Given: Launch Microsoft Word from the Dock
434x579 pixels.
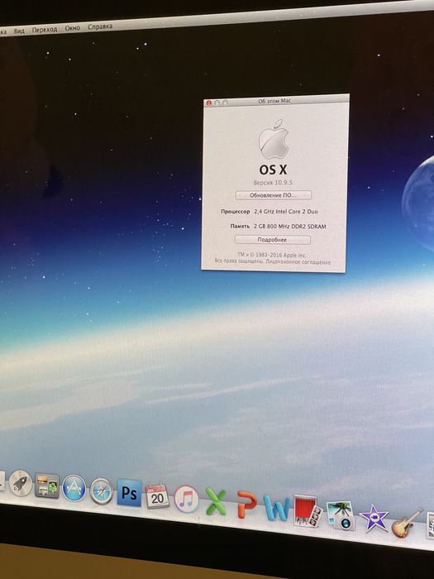Looking at the screenshot, I should pyautogui.click(x=277, y=508).
